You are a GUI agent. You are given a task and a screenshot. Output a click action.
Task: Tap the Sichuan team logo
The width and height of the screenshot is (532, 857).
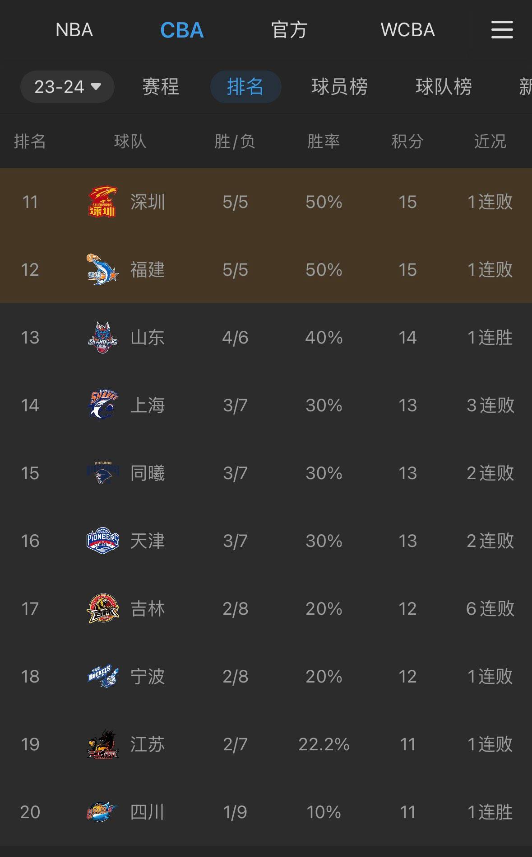(x=102, y=812)
